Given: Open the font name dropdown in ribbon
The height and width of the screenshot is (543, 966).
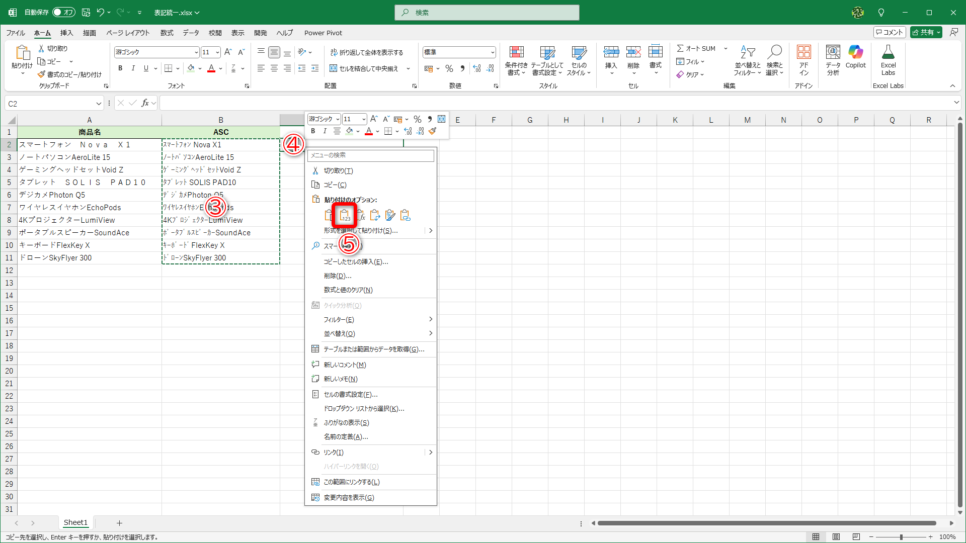Looking at the screenshot, I should (x=196, y=52).
